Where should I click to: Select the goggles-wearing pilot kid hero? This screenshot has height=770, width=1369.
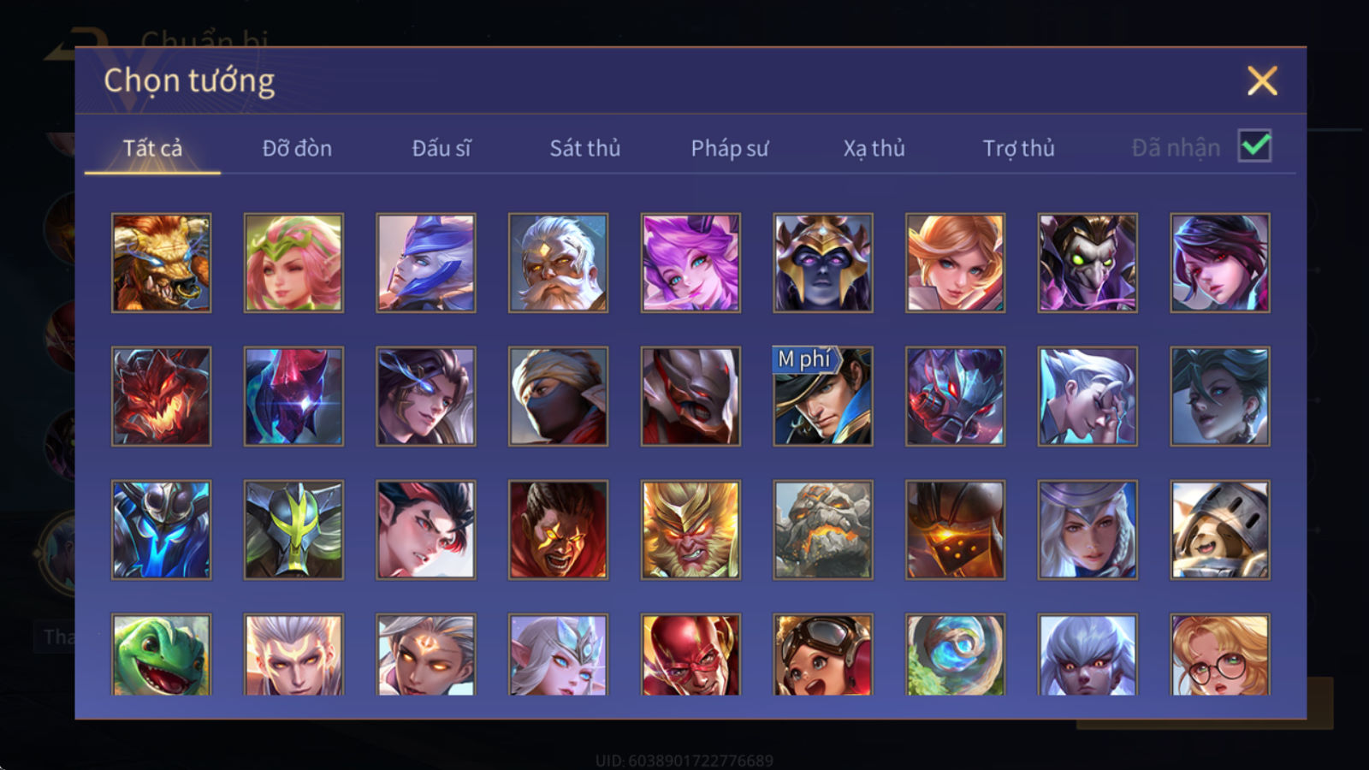click(822, 654)
